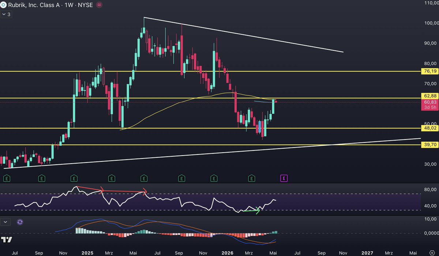Viewport: 439px width, 256px height.
Task: Click the MACD 10,00 scale value
Action: tap(431, 219)
